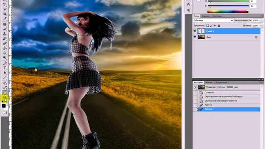Image resolution: width=265 pixels, height=149 pixels.
Task: Switch to the Коррекция tab
Action: coord(221,82)
